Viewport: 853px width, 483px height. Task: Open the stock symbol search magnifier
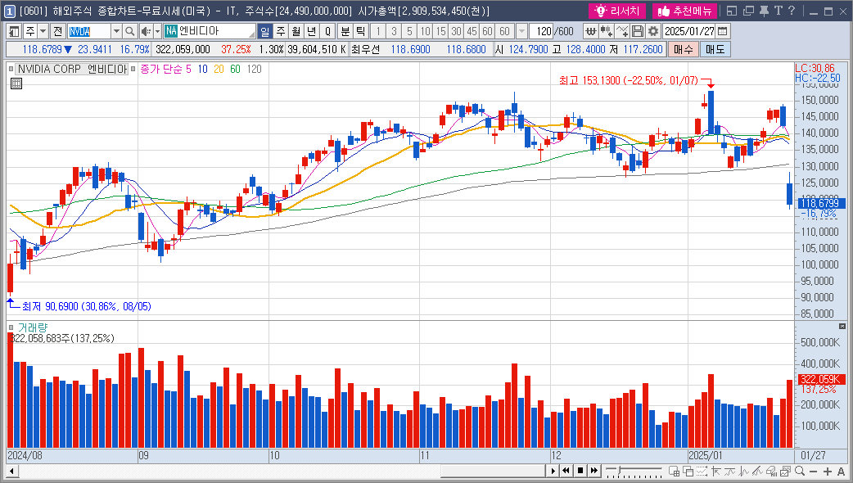129,31
